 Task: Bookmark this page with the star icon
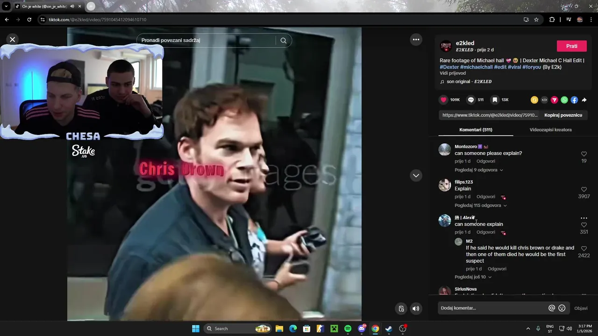536,20
